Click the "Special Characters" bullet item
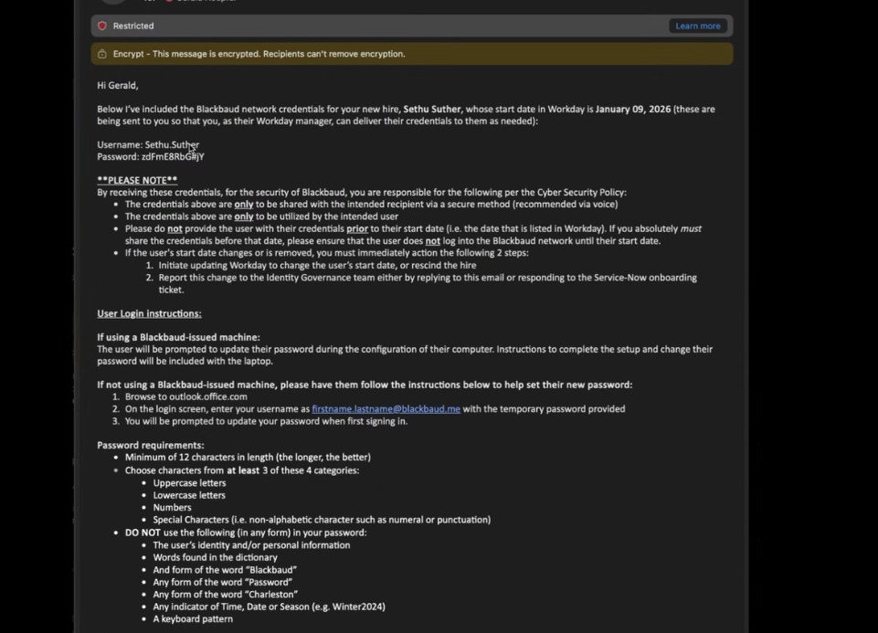The height and width of the screenshot is (633, 878). (x=321, y=520)
